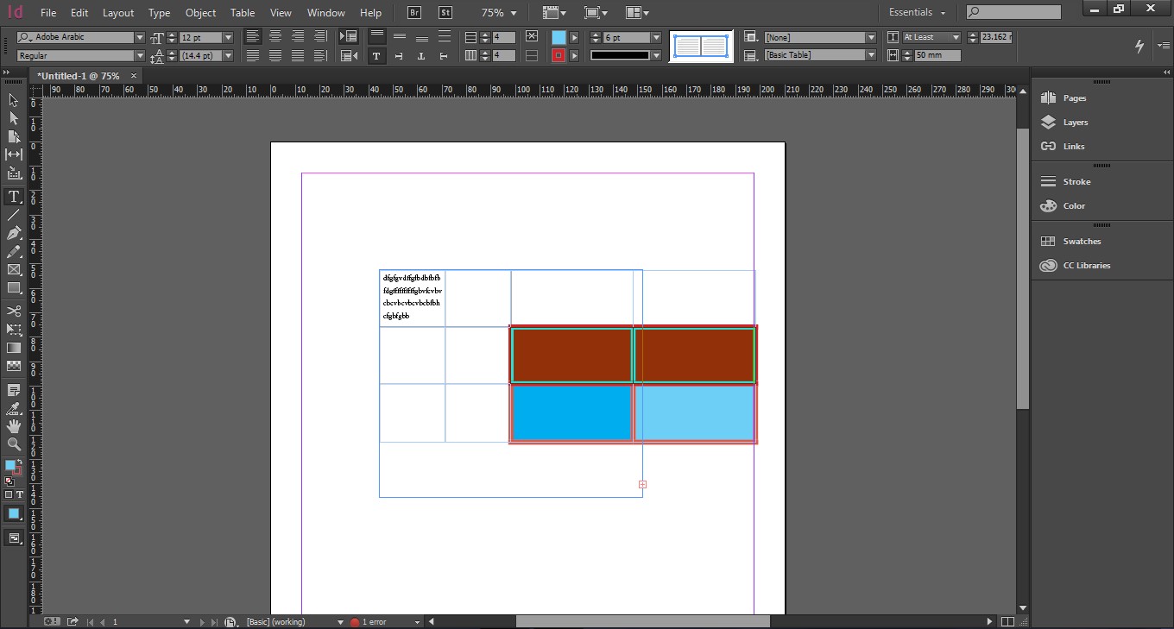Open Adobe Bridge with Br icon

[x=414, y=13]
